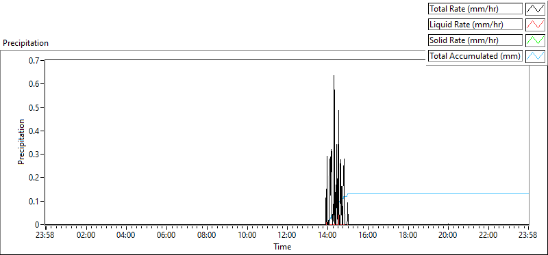Select the Total Rate (mm/hr) legend label
548x255 pixels.
pyautogui.click(x=475, y=9)
